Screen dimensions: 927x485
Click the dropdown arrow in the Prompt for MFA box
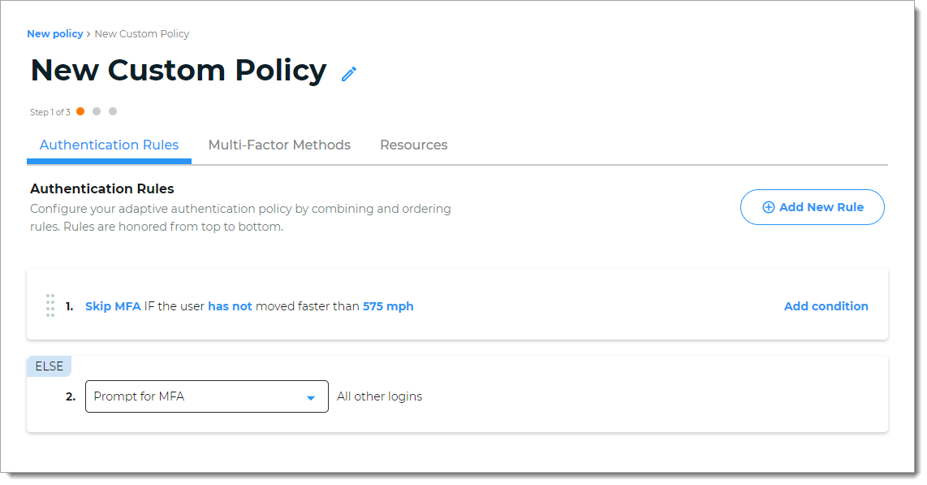310,396
